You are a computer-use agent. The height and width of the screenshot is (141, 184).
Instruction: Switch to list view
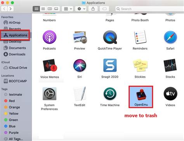43,9
